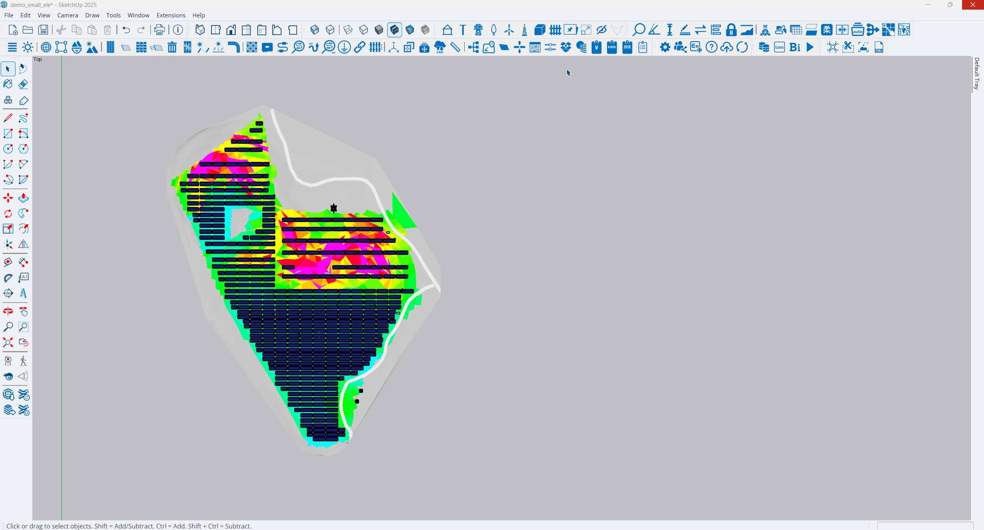Activate the Rotate tool

[8, 214]
